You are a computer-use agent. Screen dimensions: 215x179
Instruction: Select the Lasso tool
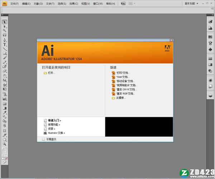(5, 35)
